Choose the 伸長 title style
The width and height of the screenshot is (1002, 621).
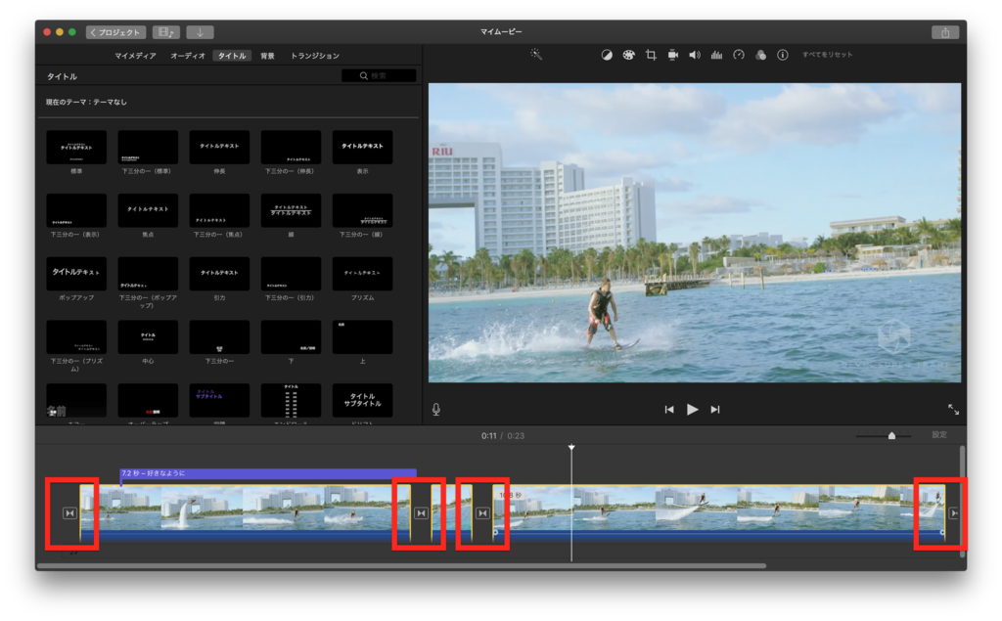[x=220, y=148]
